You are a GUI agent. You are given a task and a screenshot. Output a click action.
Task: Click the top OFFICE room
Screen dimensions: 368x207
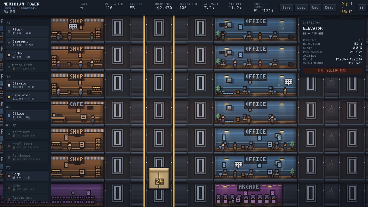pyautogui.click(x=256, y=30)
